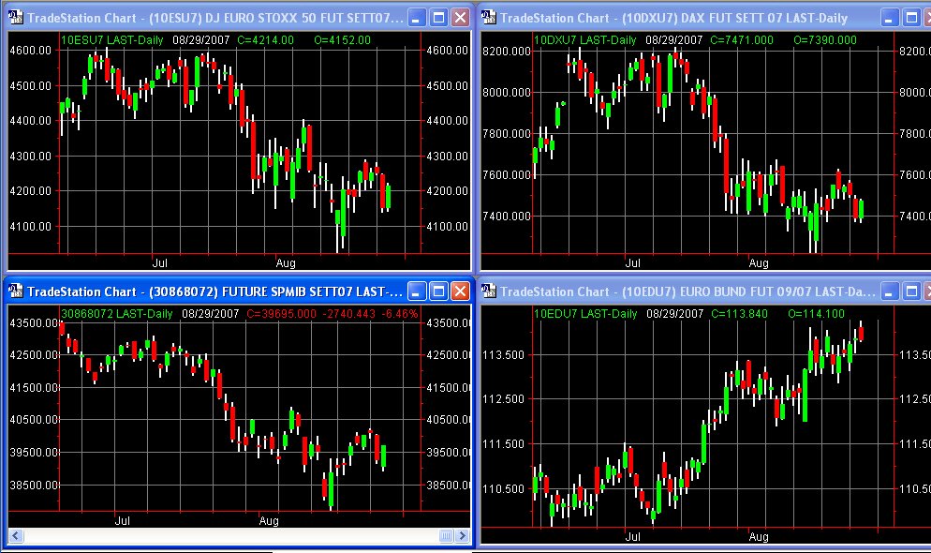The width and height of the screenshot is (931, 553).
Task: Close the DJ Euro Stoxx 50 chart
Action: pyautogui.click(x=460, y=17)
